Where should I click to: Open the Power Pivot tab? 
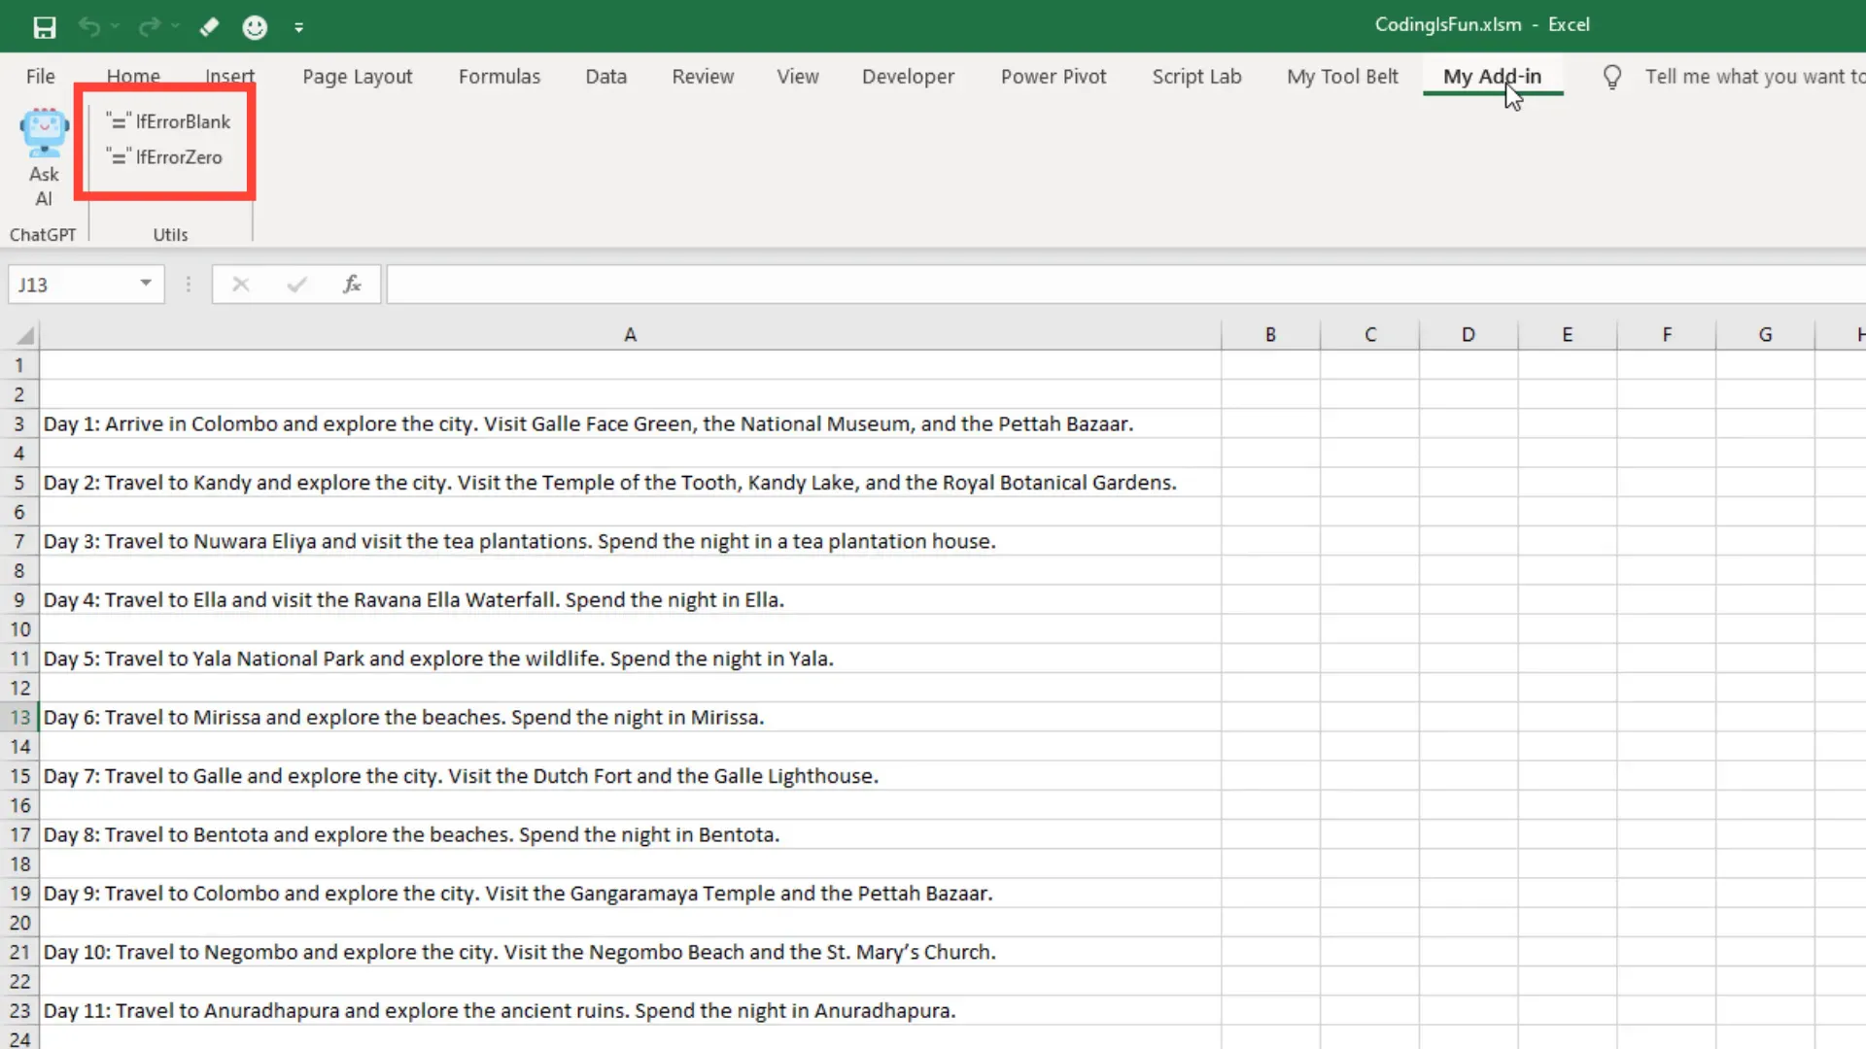click(1054, 77)
